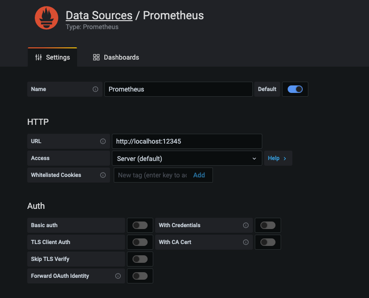Turn on Skip TLS Verify switch
The image size is (369, 298).
tap(140, 259)
